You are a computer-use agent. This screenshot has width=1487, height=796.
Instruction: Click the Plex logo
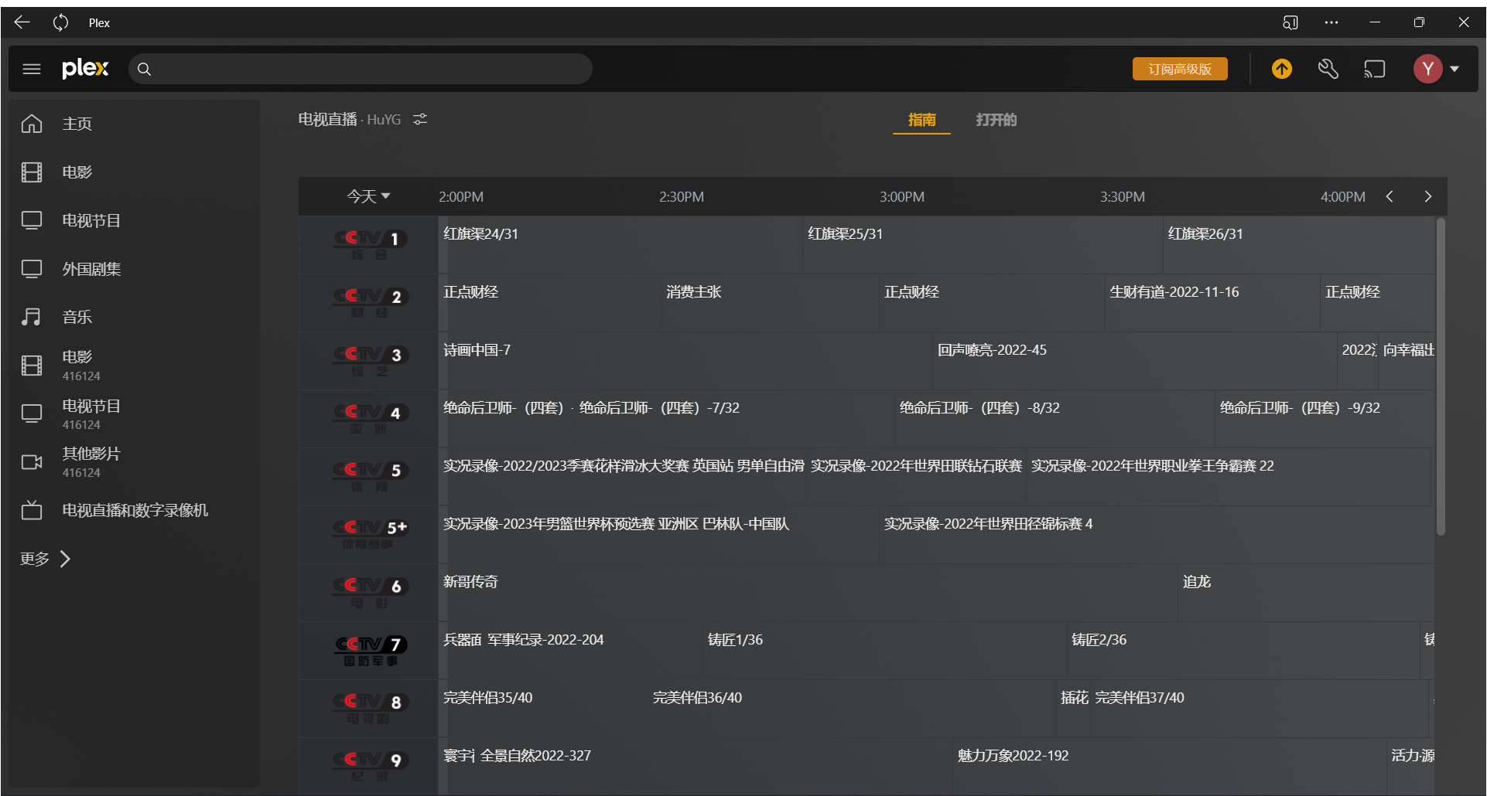coord(85,69)
